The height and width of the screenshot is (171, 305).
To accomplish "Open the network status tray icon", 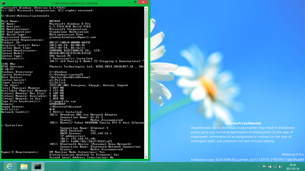I will (x=275, y=167).
